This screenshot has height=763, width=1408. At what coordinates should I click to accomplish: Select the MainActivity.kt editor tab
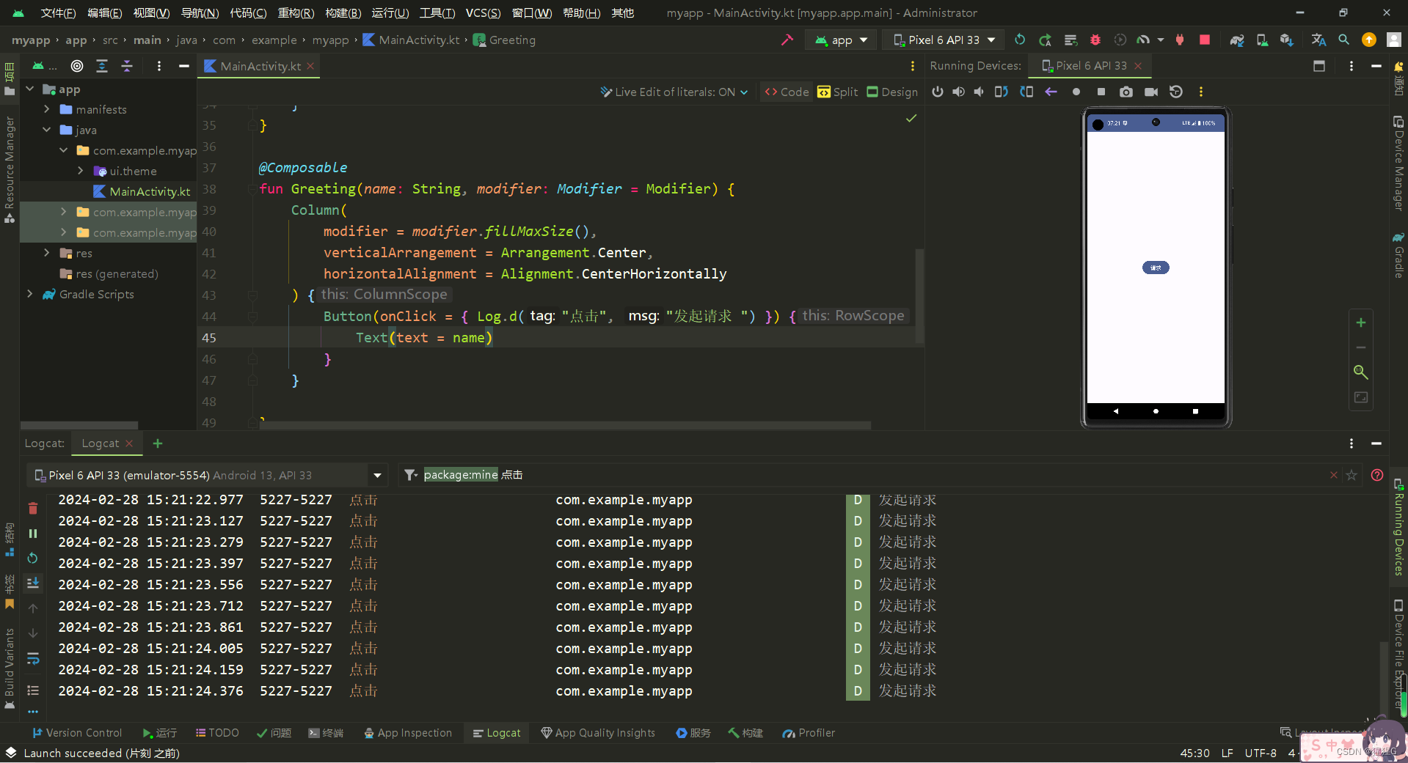click(x=258, y=66)
